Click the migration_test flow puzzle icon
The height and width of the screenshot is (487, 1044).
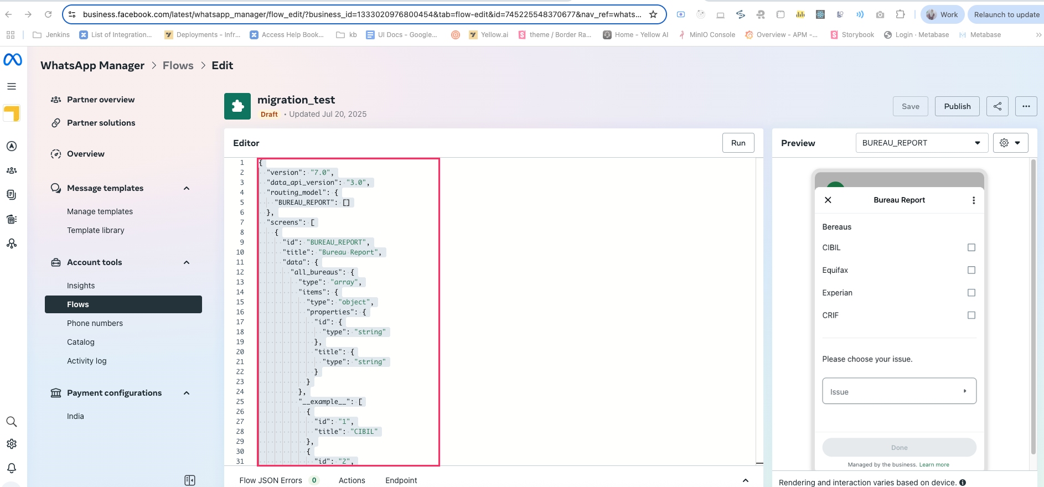[x=237, y=106]
